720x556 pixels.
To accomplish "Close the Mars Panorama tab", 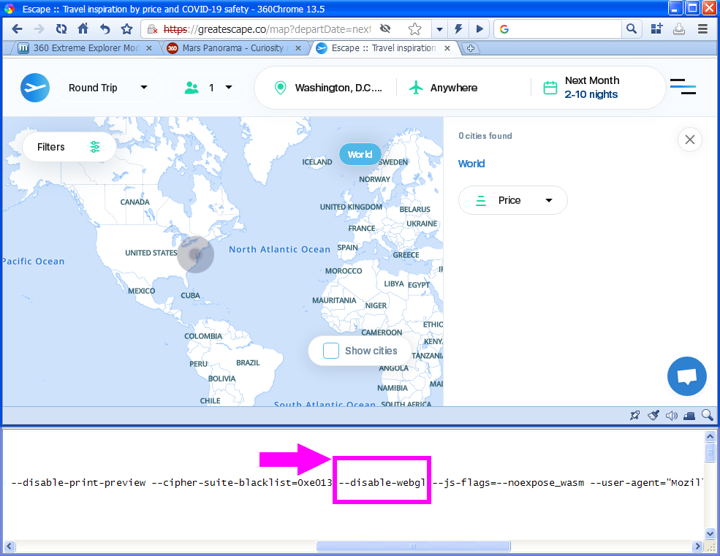I will (298, 48).
